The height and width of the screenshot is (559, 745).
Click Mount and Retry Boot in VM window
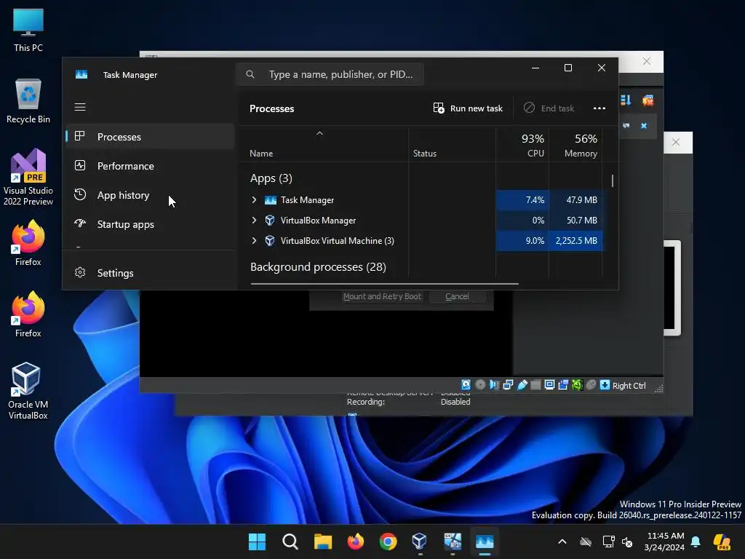click(382, 296)
